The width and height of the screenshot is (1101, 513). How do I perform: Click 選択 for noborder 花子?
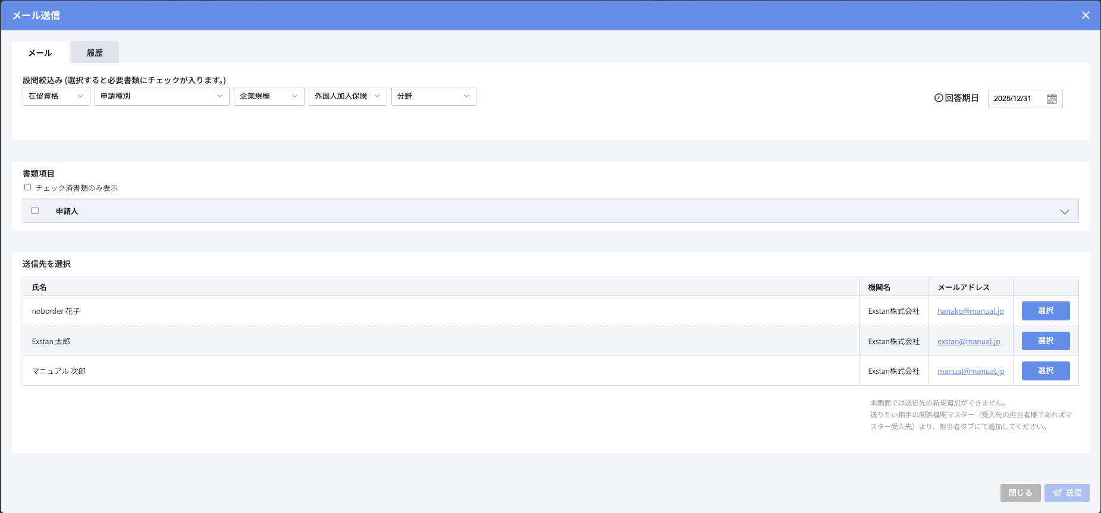pyautogui.click(x=1045, y=311)
